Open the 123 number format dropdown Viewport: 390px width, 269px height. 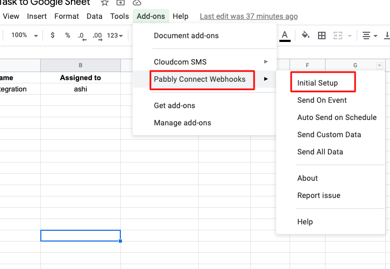point(115,36)
